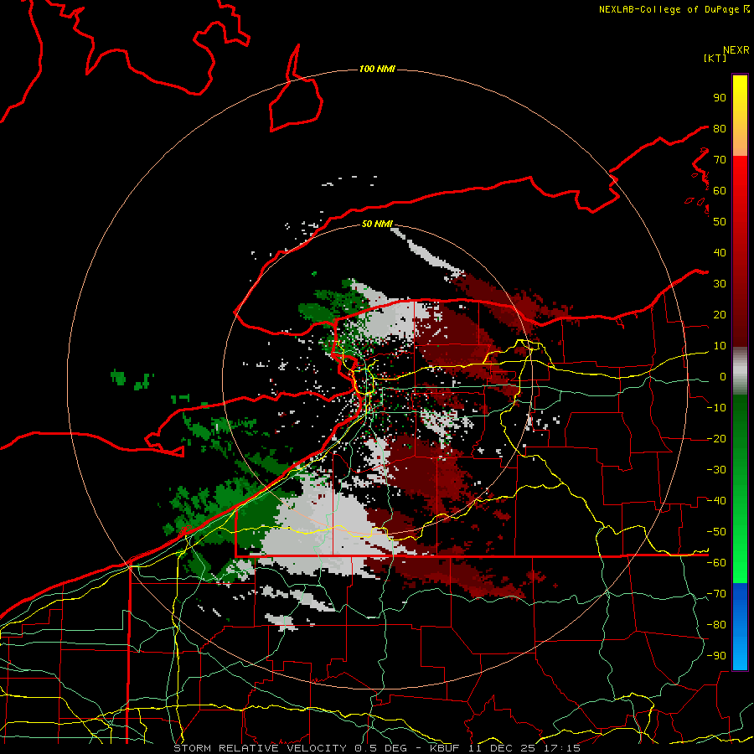
Task: Click the 30 value on the velocity scale
Action: coord(720,284)
